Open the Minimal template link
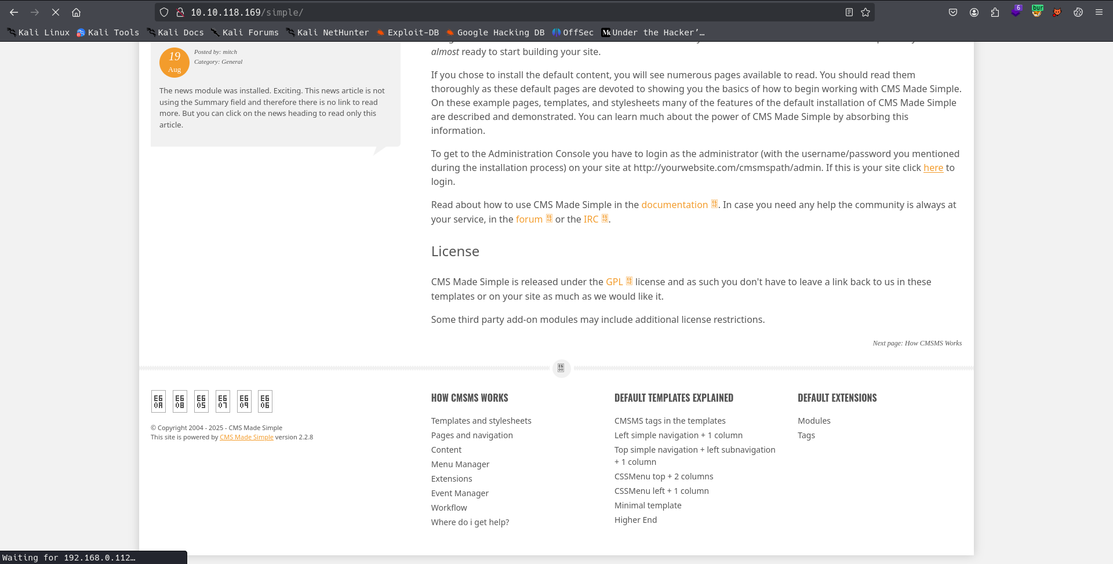The height and width of the screenshot is (564, 1113). (648, 505)
